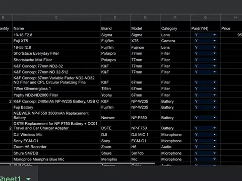This screenshot has width=242, height=181.
Task: Open Paid dropdown for K&F 77mm ND 32-512
Action: [x=214, y=72]
